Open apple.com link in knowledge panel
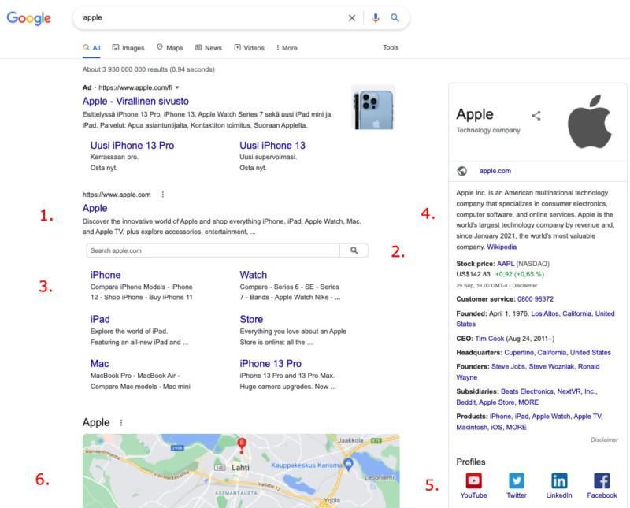Viewport: 630px width, 508px height. [x=495, y=171]
